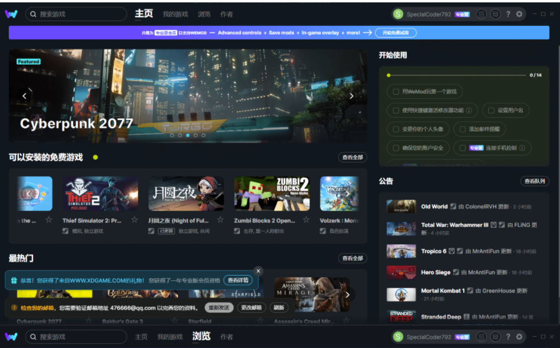The image size is (560, 348).
Task: Select the last featured carousel dot
Action: (203, 135)
